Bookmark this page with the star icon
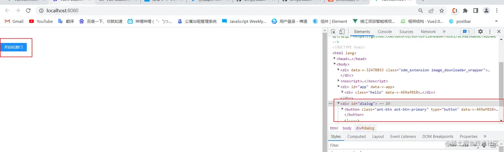This screenshot has height=152, width=504. point(442,11)
